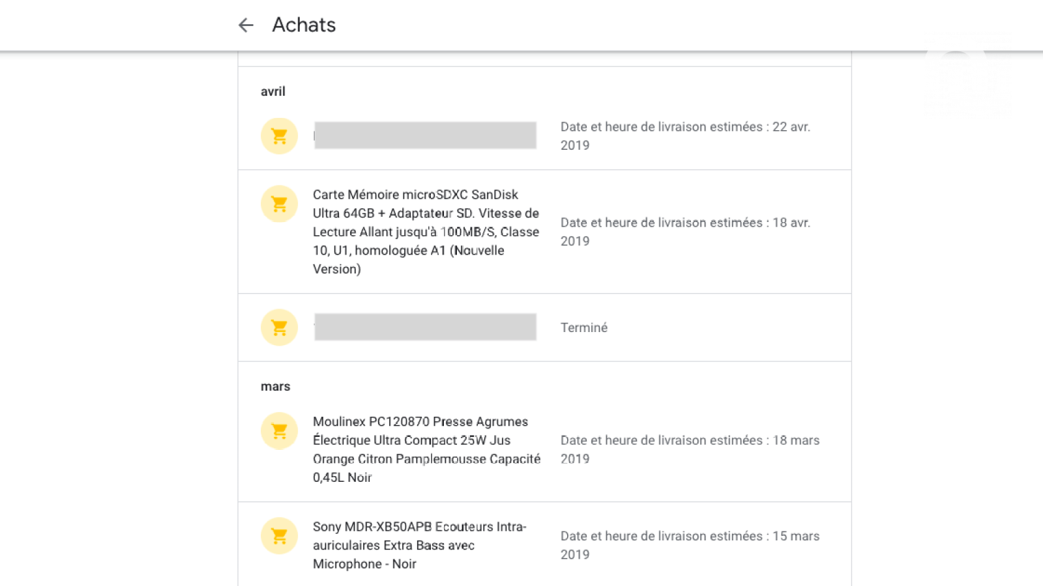Click the delivery estimate 18 mars 2019
Image resolution: width=1043 pixels, height=586 pixels.
(x=690, y=449)
